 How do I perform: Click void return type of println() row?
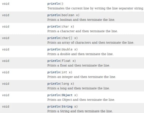[x=6, y=4]
